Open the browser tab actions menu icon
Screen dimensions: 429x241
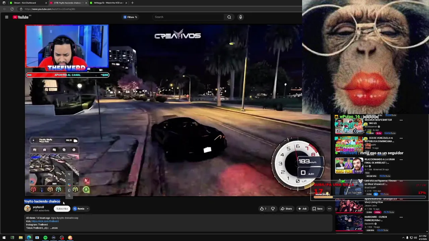click(4, 3)
